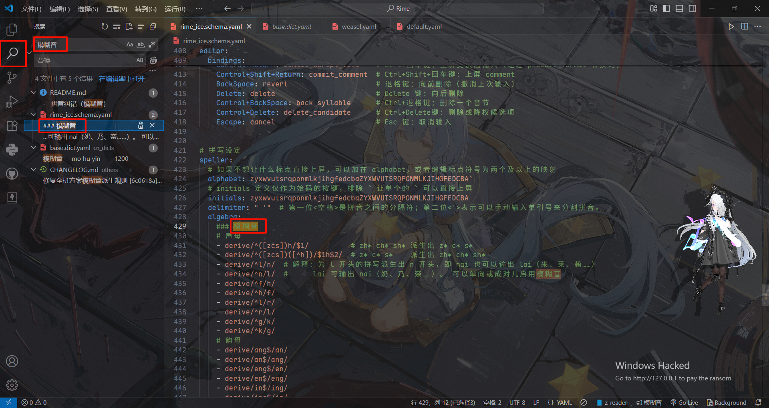Open the 查看(V) menu
This screenshot has width=769, height=408.
coord(117,9)
